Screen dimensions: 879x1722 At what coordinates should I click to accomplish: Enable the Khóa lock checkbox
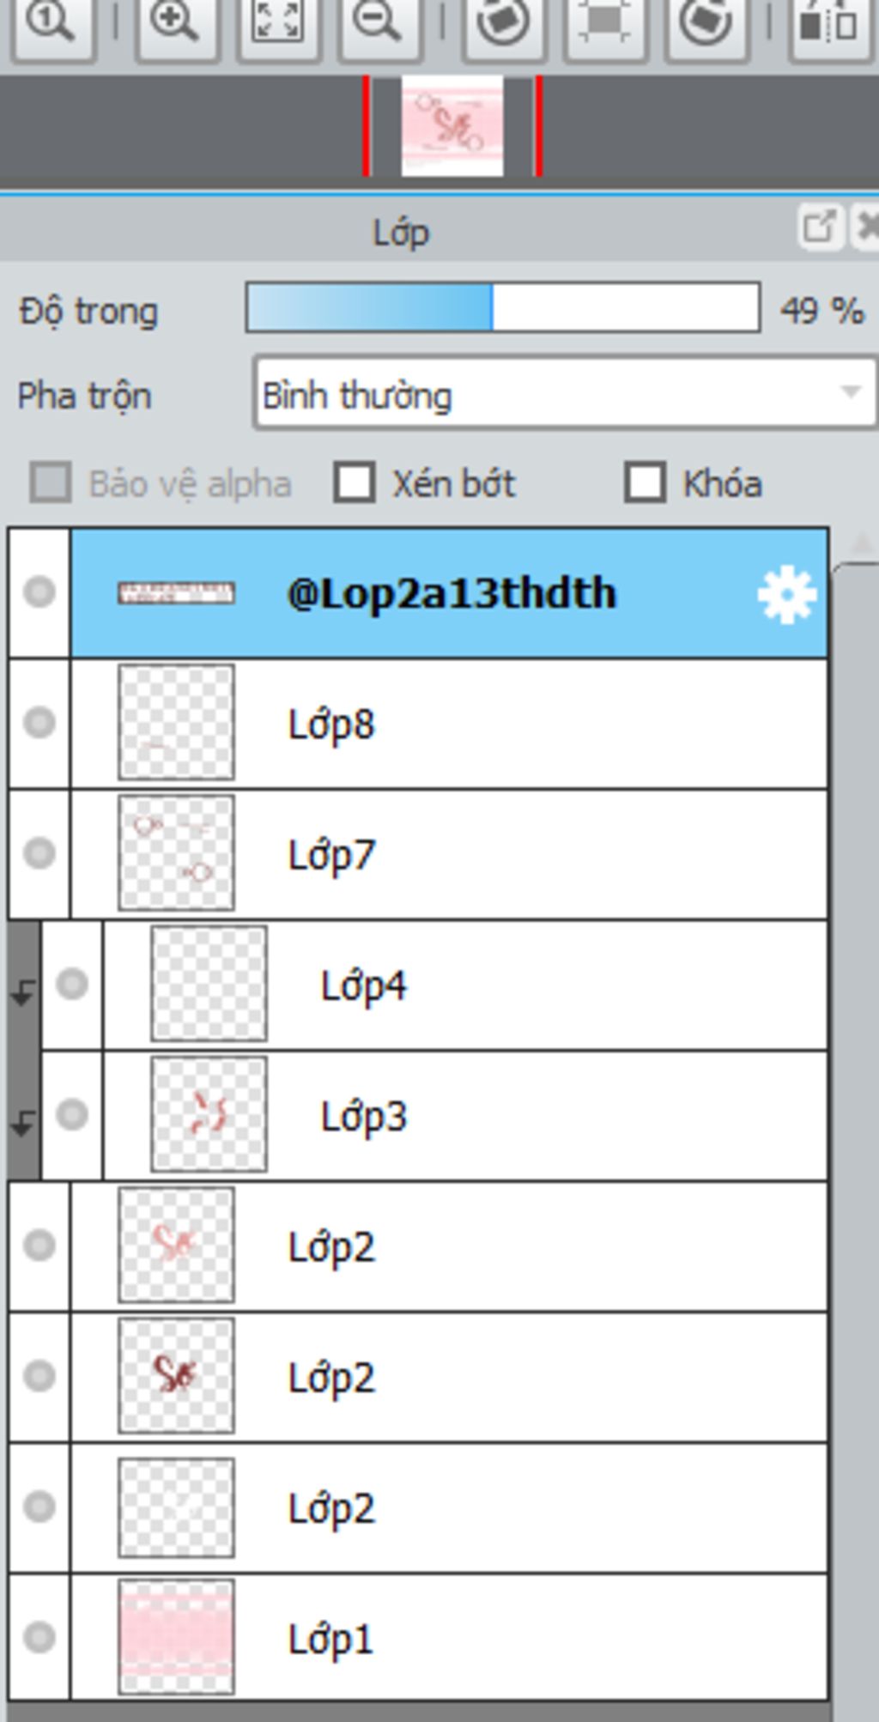coord(645,482)
